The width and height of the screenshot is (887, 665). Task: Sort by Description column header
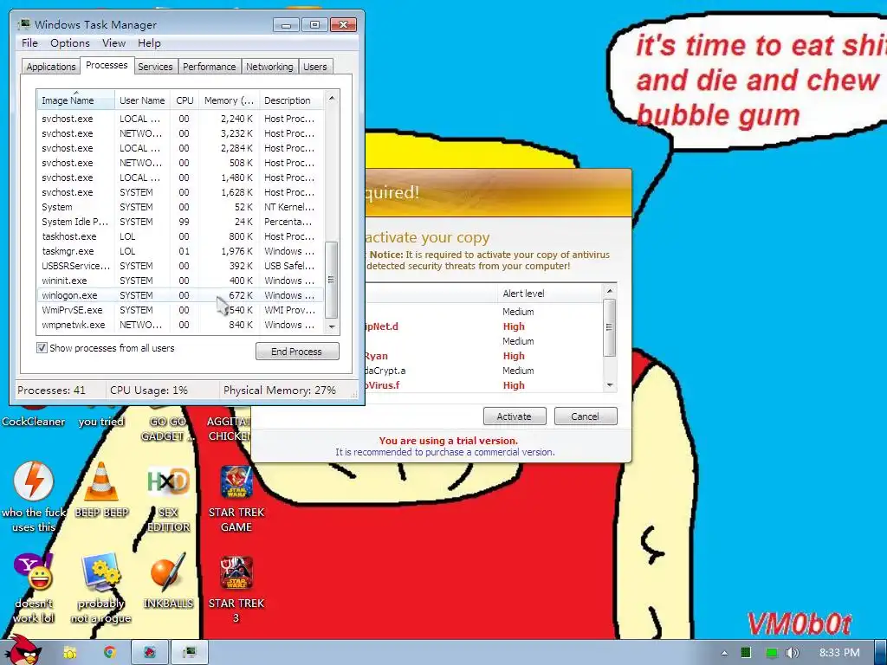(x=291, y=100)
